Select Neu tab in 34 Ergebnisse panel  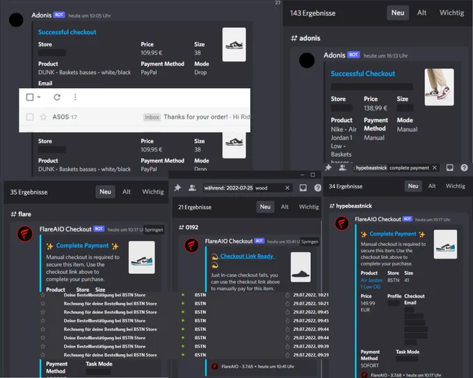[413, 186]
